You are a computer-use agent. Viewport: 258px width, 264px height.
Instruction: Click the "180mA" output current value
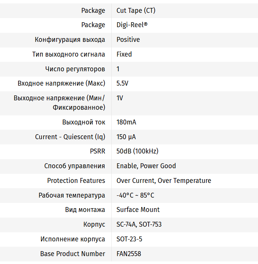126,122
